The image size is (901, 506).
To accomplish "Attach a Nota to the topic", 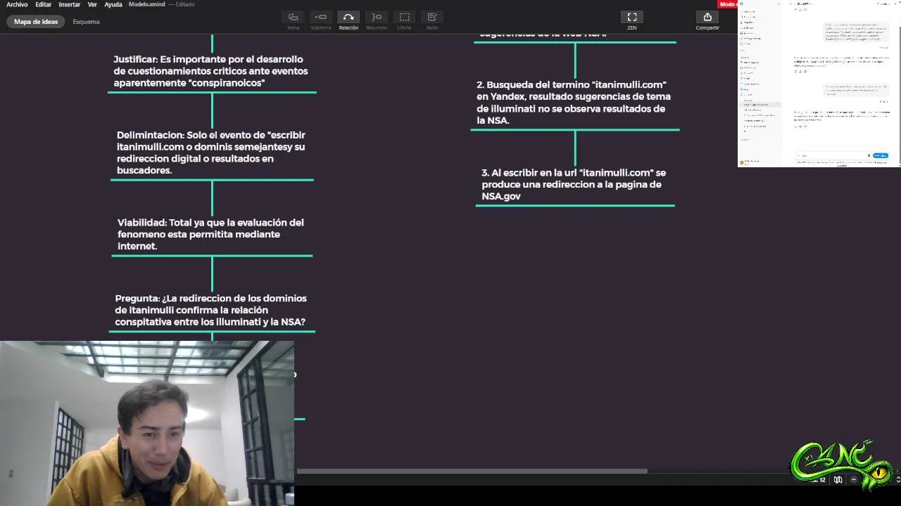I will click(x=432, y=20).
